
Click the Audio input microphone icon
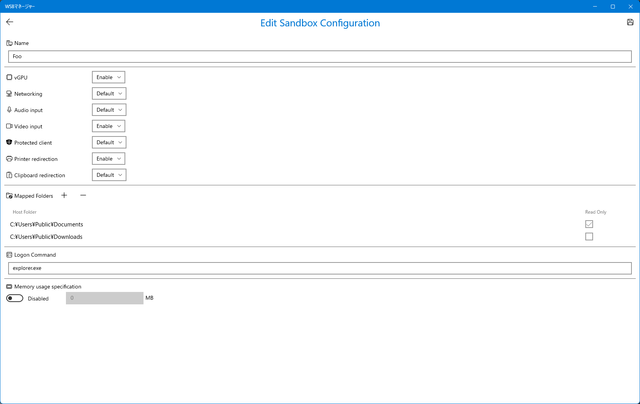(x=9, y=110)
